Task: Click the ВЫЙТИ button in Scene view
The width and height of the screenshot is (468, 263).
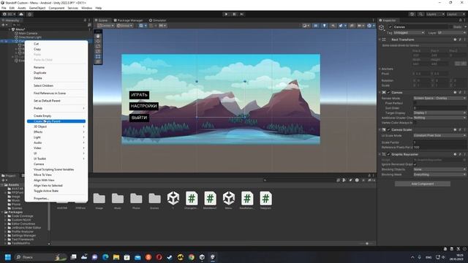Action: pyautogui.click(x=139, y=118)
